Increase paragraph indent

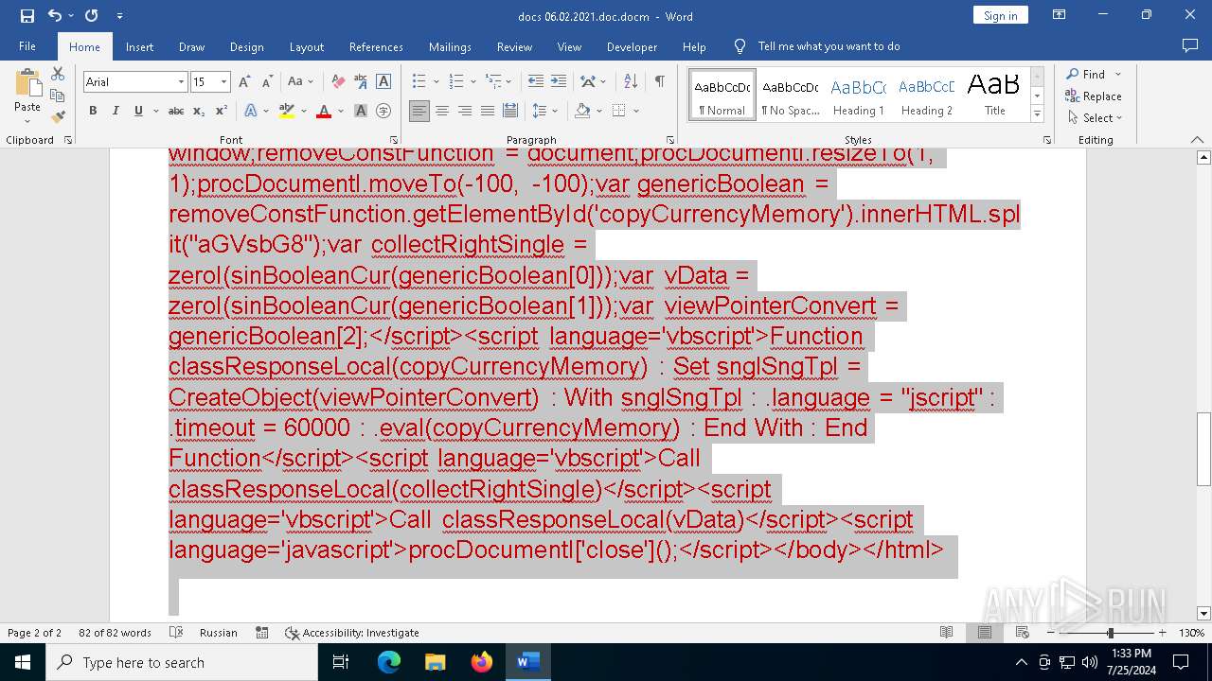[559, 82]
